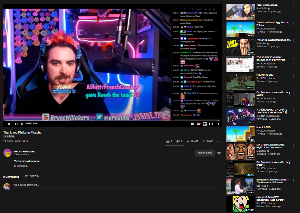Viewport: 300px width, 213px height.
Task: Open video player settings gear
Action: tap(199, 124)
